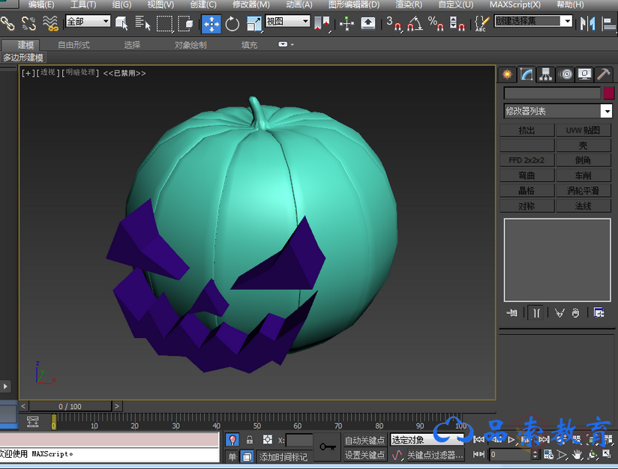
Task: Select the Move transform tool
Action: [x=211, y=24]
